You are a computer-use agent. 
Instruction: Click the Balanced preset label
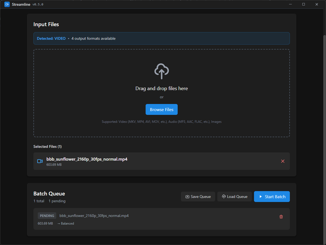pyautogui.click(x=67, y=223)
